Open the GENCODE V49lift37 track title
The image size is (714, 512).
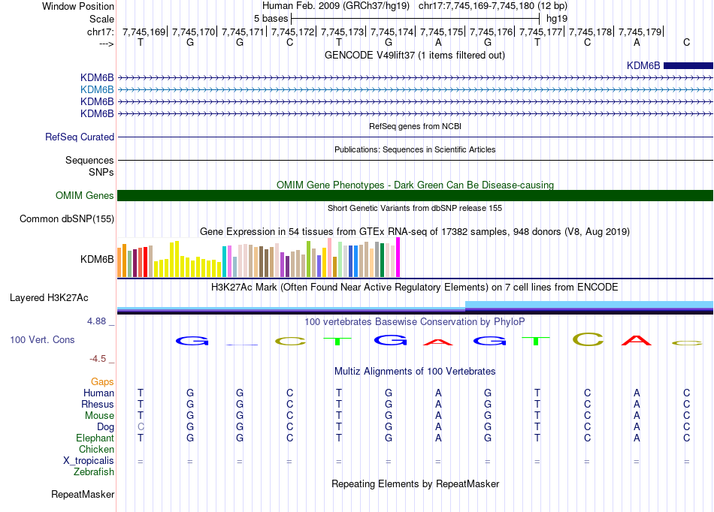point(414,55)
